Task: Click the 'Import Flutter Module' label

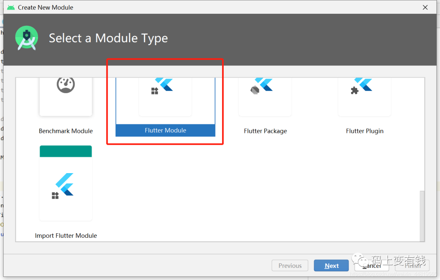Action: click(66, 236)
